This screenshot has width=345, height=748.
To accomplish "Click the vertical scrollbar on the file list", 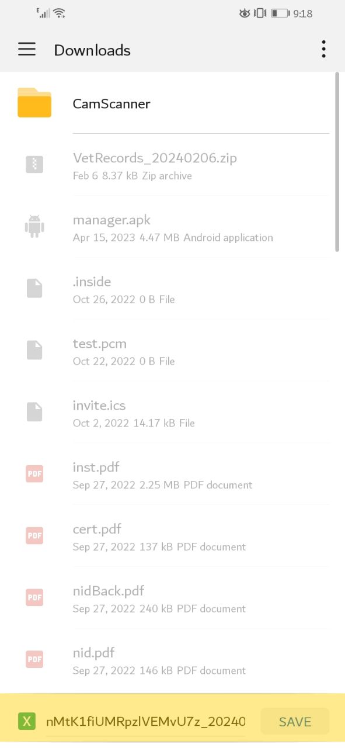I will click(x=337, y=162).
